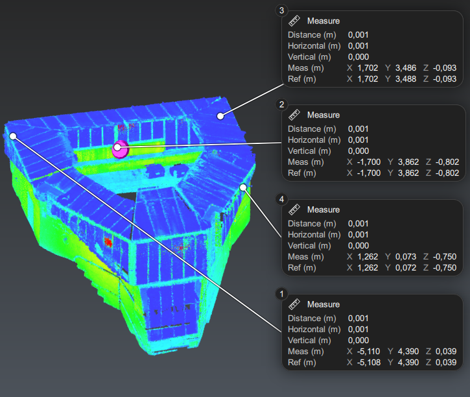Viewport: 470px width, 397px height.
Task: Click the white measurement point on far-left roof corner
Action: point(13,136)
